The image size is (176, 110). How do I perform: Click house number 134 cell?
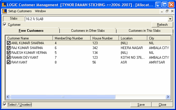(95, 53)
